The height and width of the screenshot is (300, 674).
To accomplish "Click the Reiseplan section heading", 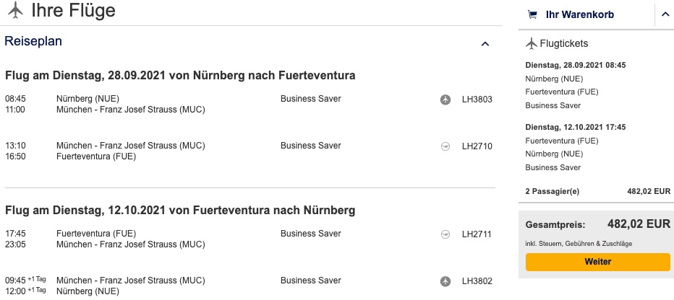I will click(x=33, y=42).
